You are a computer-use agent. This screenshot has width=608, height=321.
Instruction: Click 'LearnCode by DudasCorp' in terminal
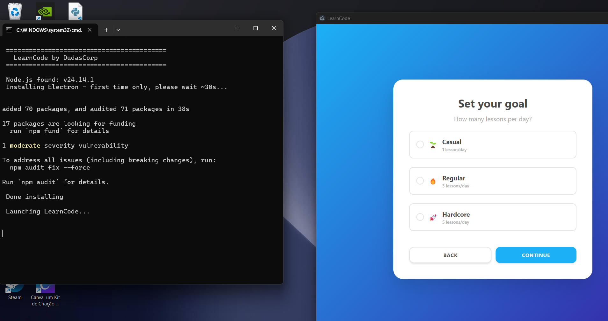(56, 58)
